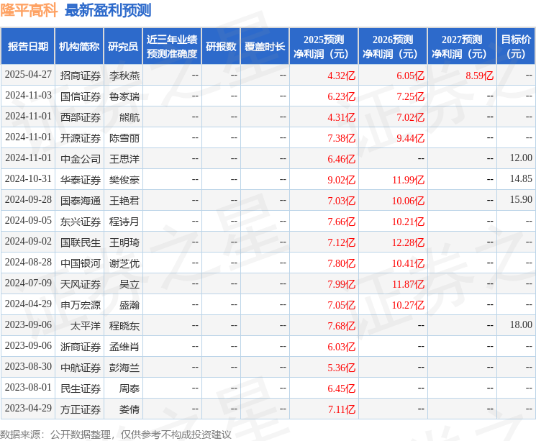Click the 11.87亿 forecast value

coord(408,284)
